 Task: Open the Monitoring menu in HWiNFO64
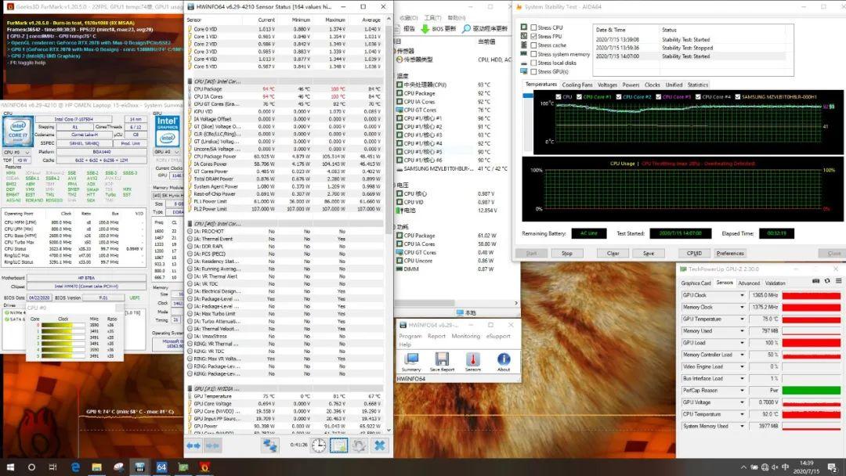click(465, 336)
